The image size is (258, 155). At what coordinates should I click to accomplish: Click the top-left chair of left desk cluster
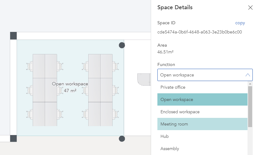30,66
